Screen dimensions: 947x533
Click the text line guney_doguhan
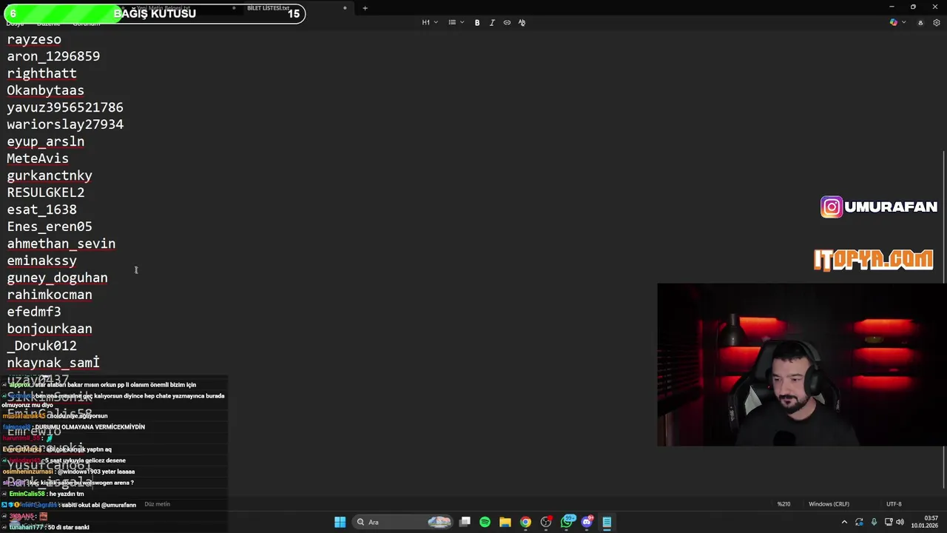[57, 278]
